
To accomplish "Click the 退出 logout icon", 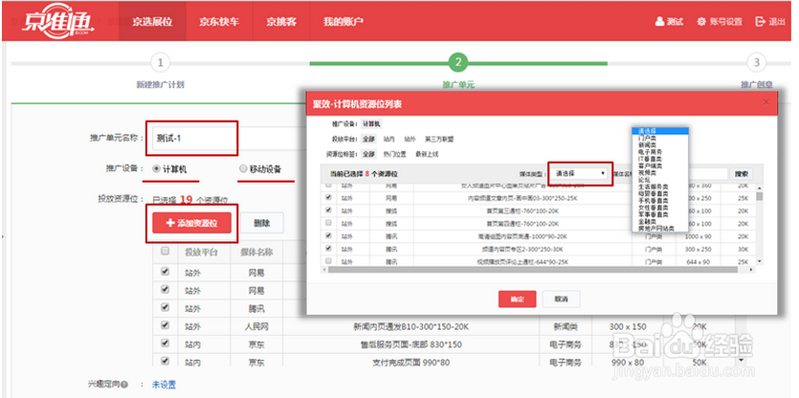I will [761, 21].
